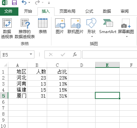Screen dimensions: 137x128
Task: Open the 公式 tab
Action: (x=89, y=11)
